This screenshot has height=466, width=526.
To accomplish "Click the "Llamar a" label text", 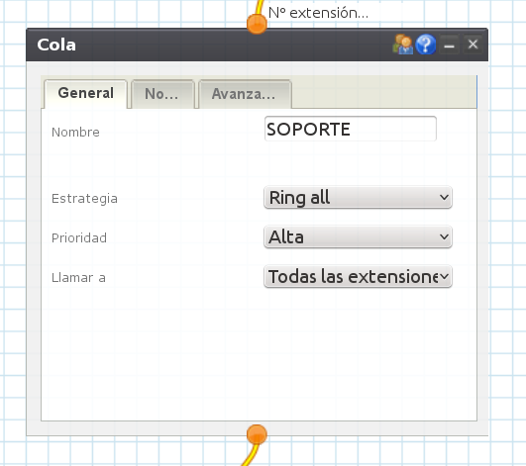I will 78,277.
